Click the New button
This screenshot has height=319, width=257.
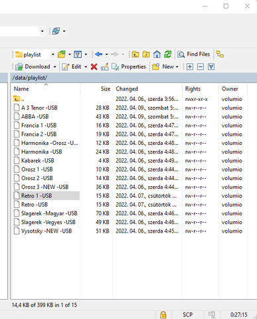pos(163,66)
